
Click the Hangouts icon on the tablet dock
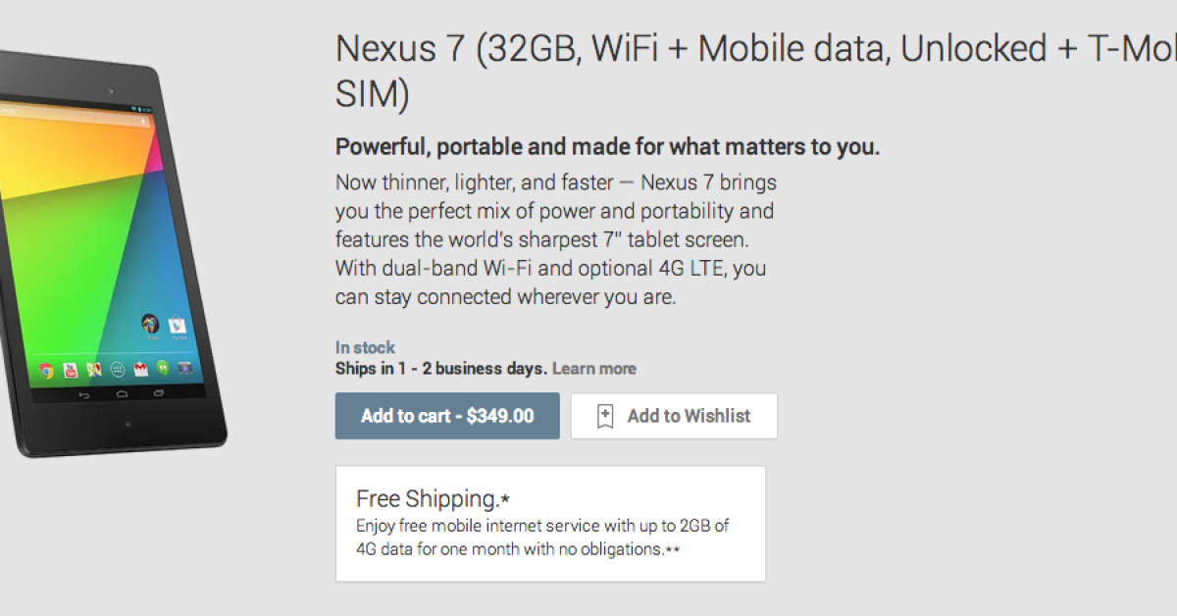click(x=163, y=370)
